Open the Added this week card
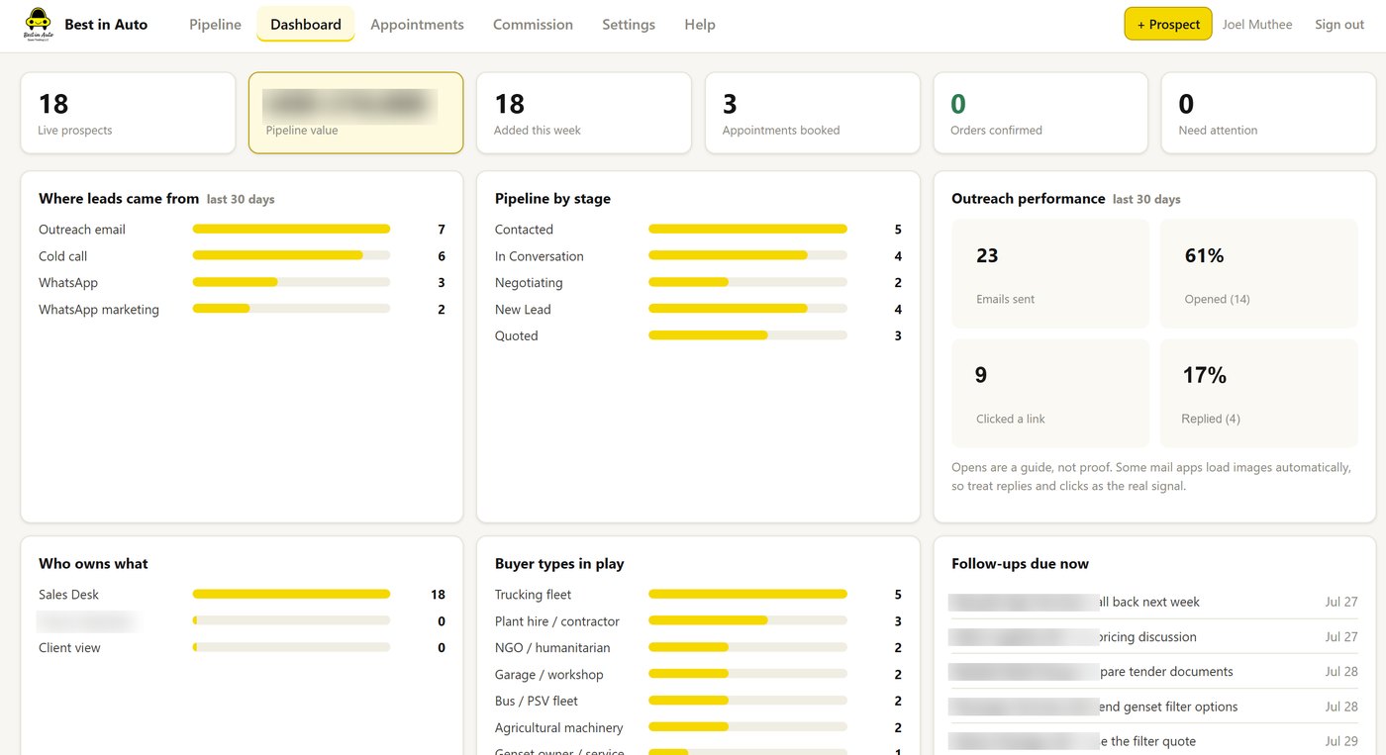 pyautogui.click(x=584, y=113)
